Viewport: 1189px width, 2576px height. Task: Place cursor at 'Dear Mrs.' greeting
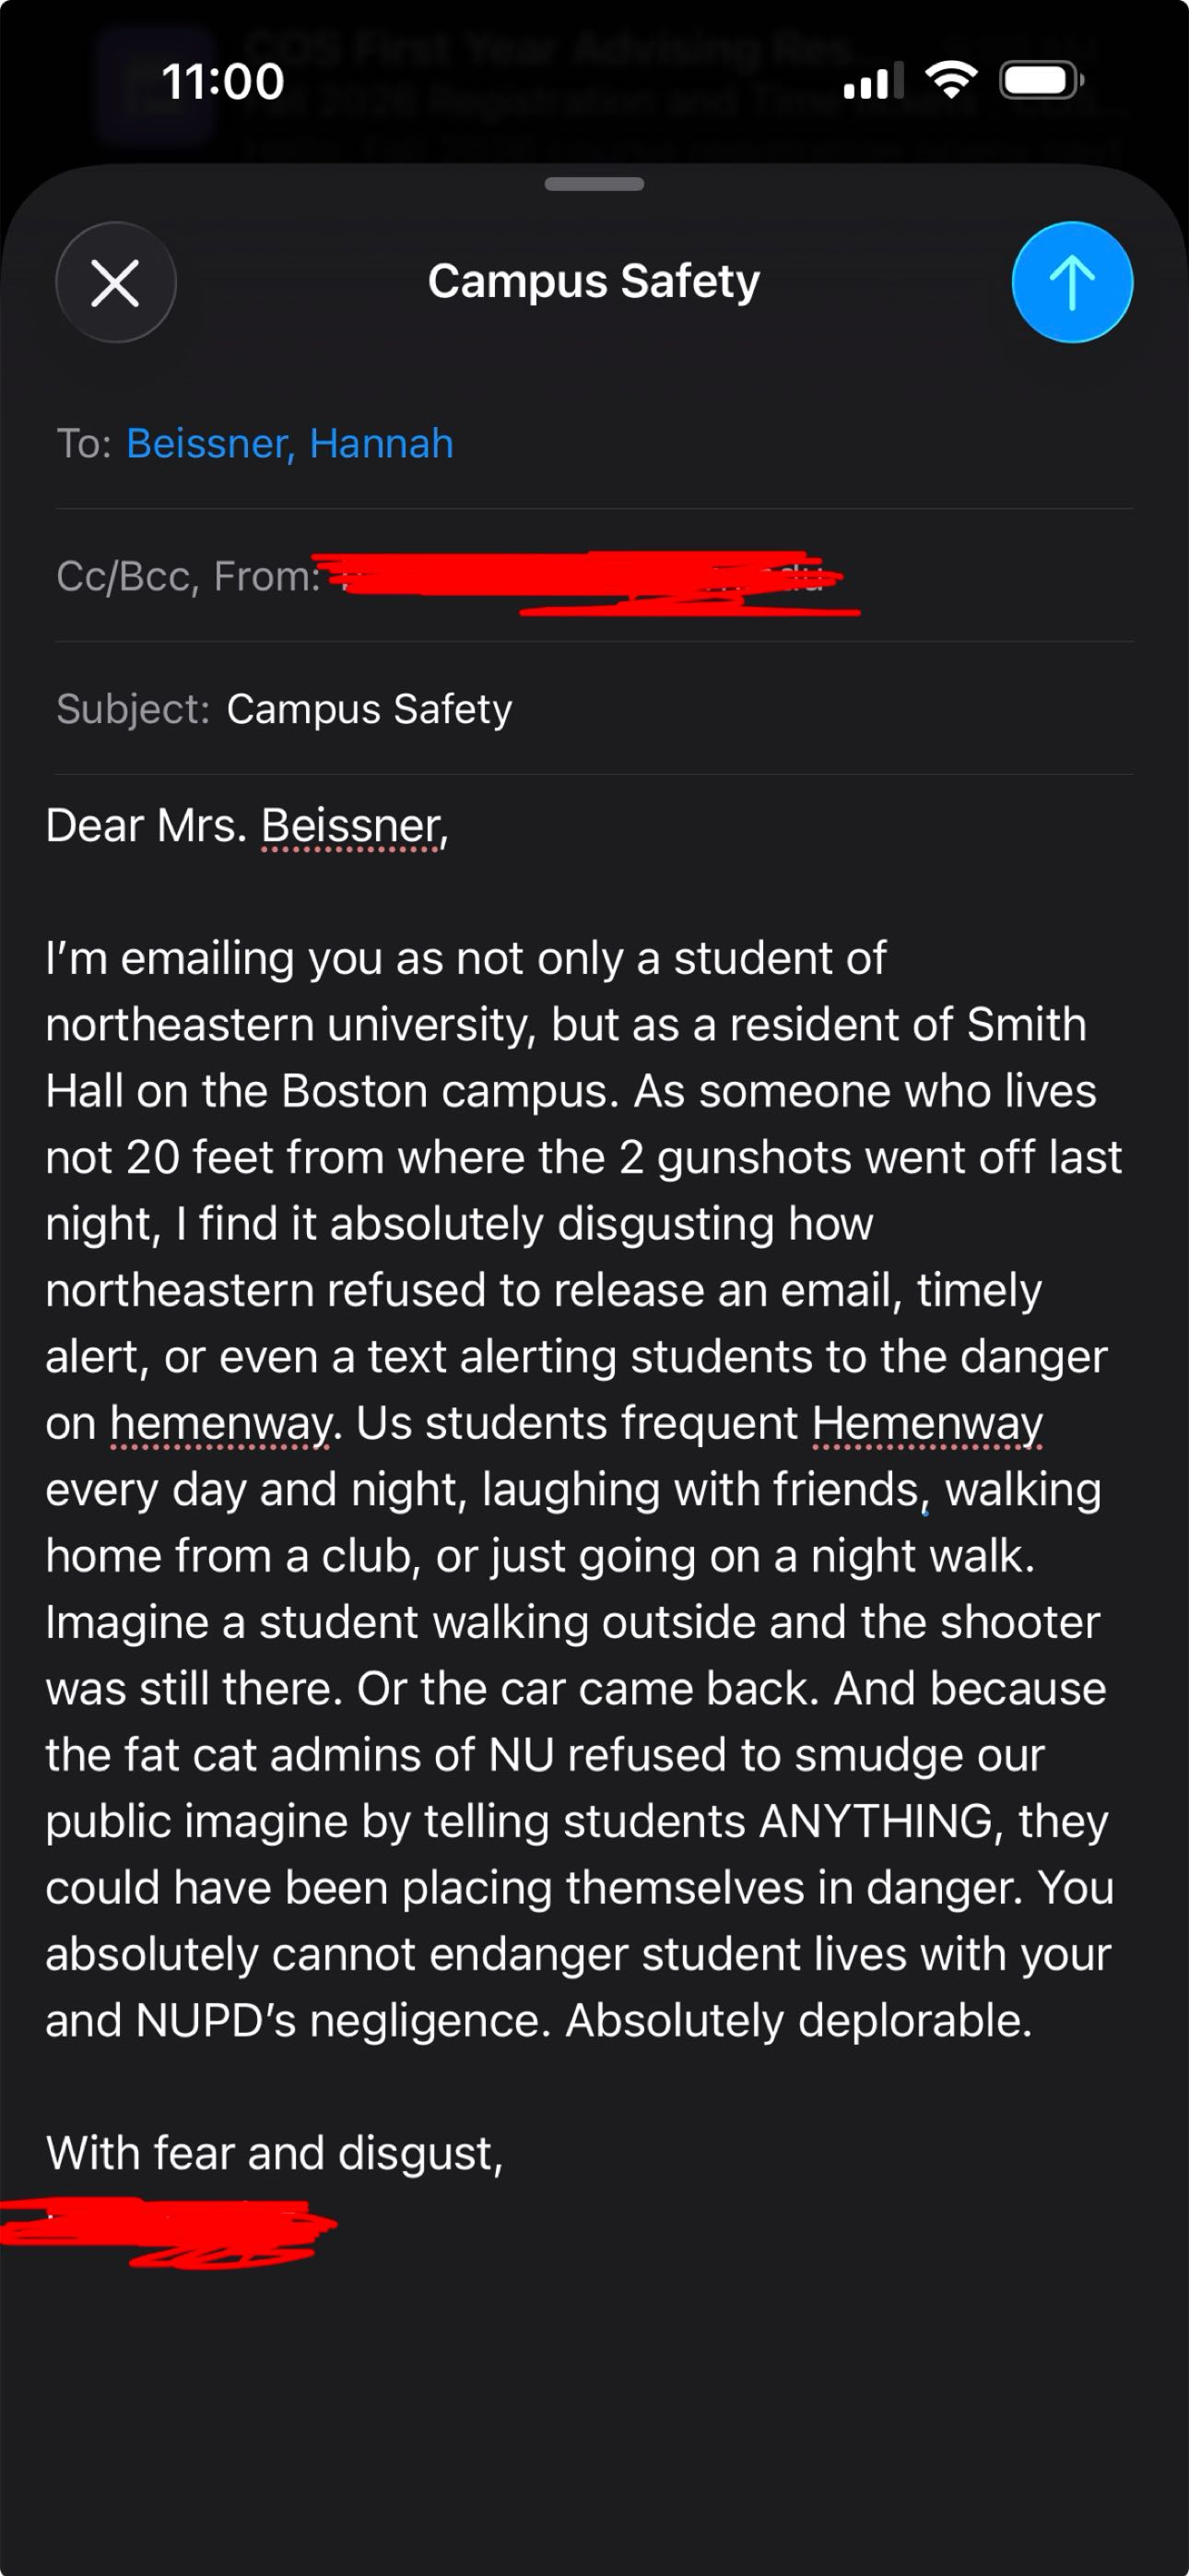tap(146, 826)
